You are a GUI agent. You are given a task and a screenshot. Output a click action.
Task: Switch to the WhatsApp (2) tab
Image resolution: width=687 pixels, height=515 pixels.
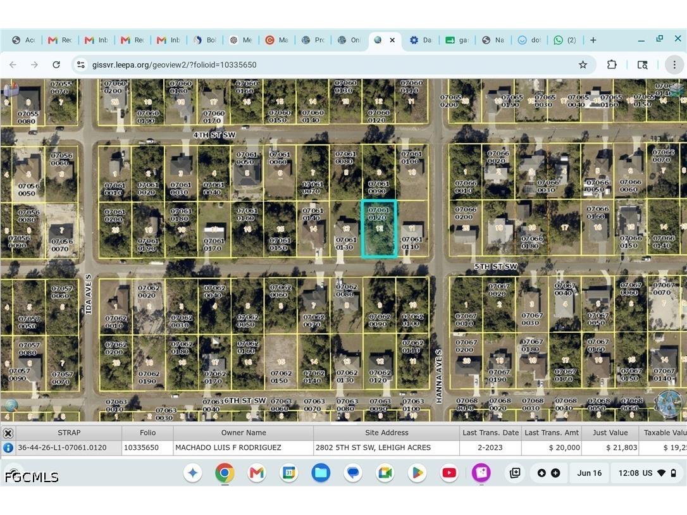(565, 40)
